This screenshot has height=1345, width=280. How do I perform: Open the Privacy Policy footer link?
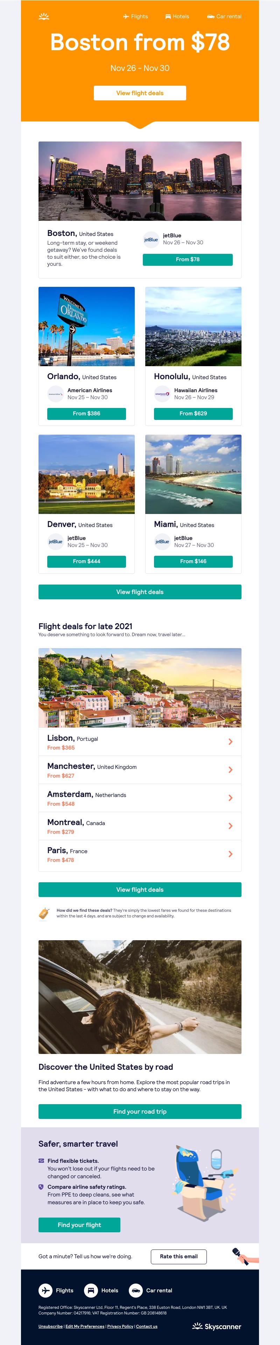click(120, 1326)
